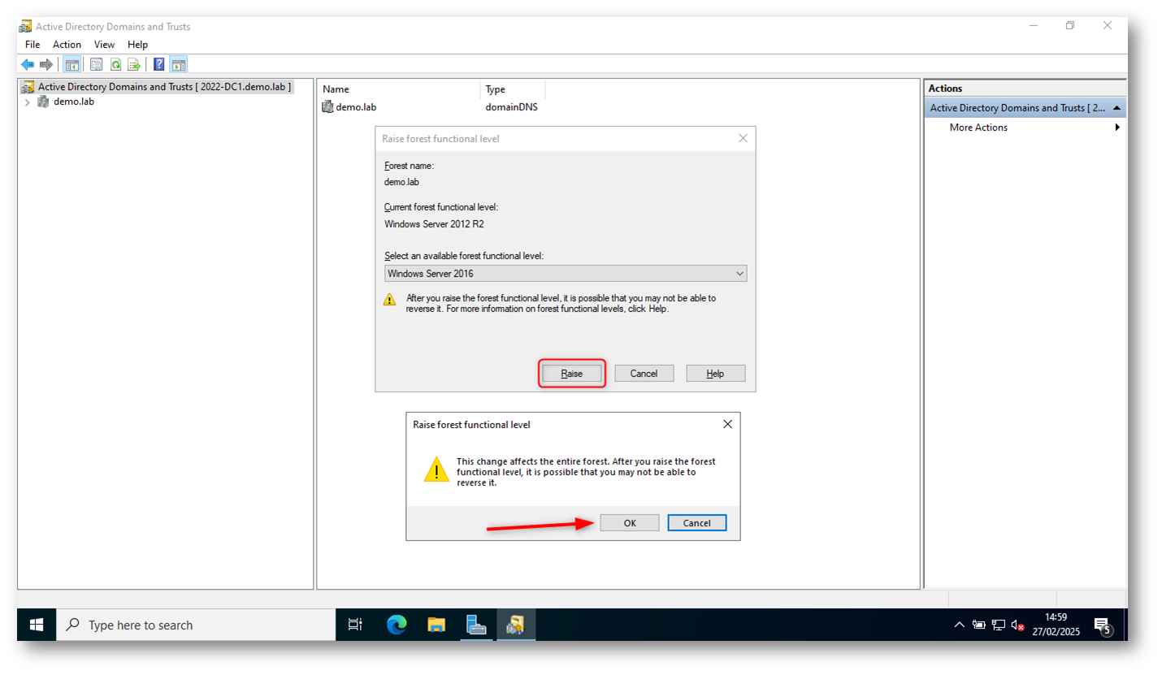Switch to Server Manager on the taskbar

[476, 625]
